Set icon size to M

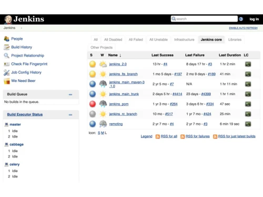pos(103,133)
